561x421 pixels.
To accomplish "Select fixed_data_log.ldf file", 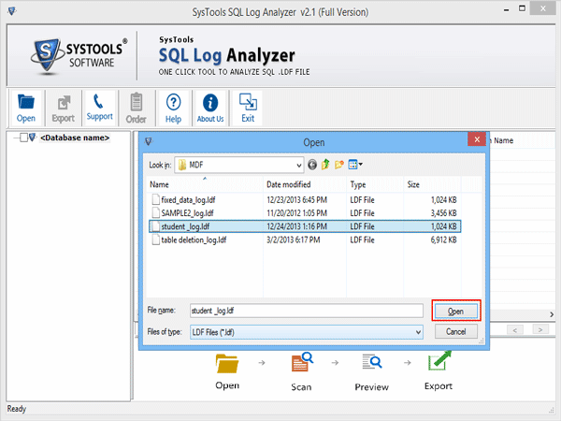I will point(188,200).
